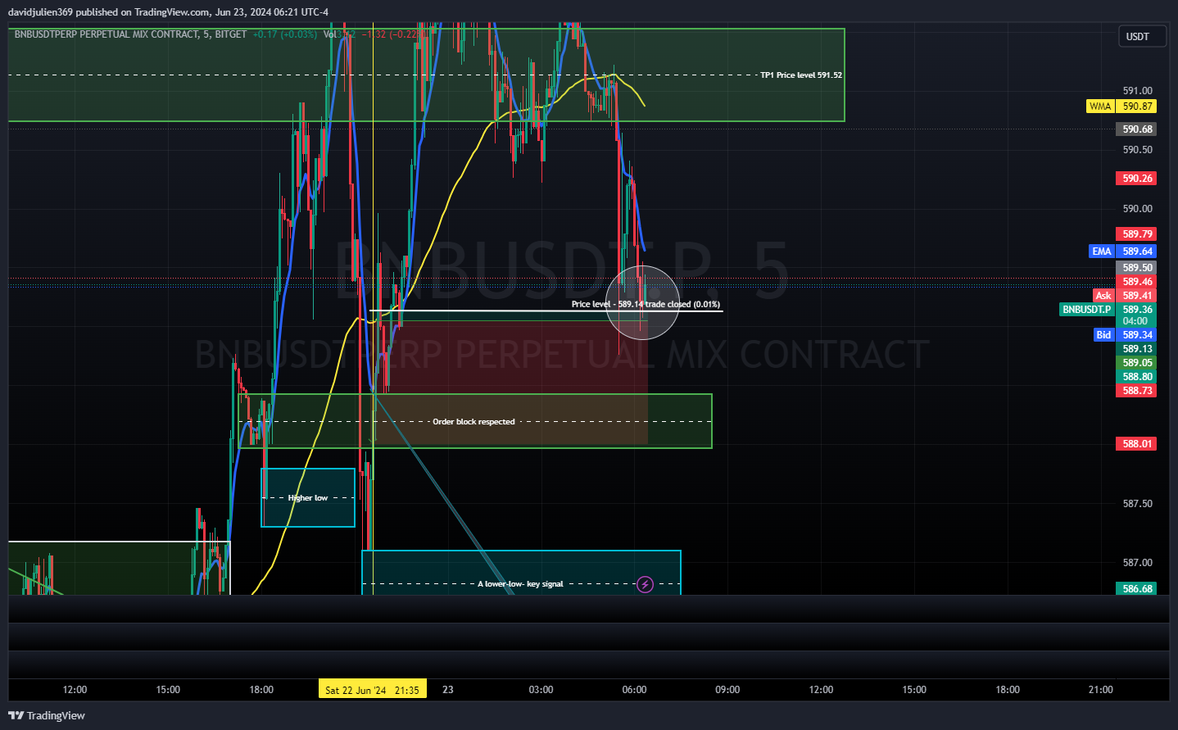1178x730 pixels.
Task: Click the 03:00 time axis label
Action: pyautogui.click(x=541, y=690)
